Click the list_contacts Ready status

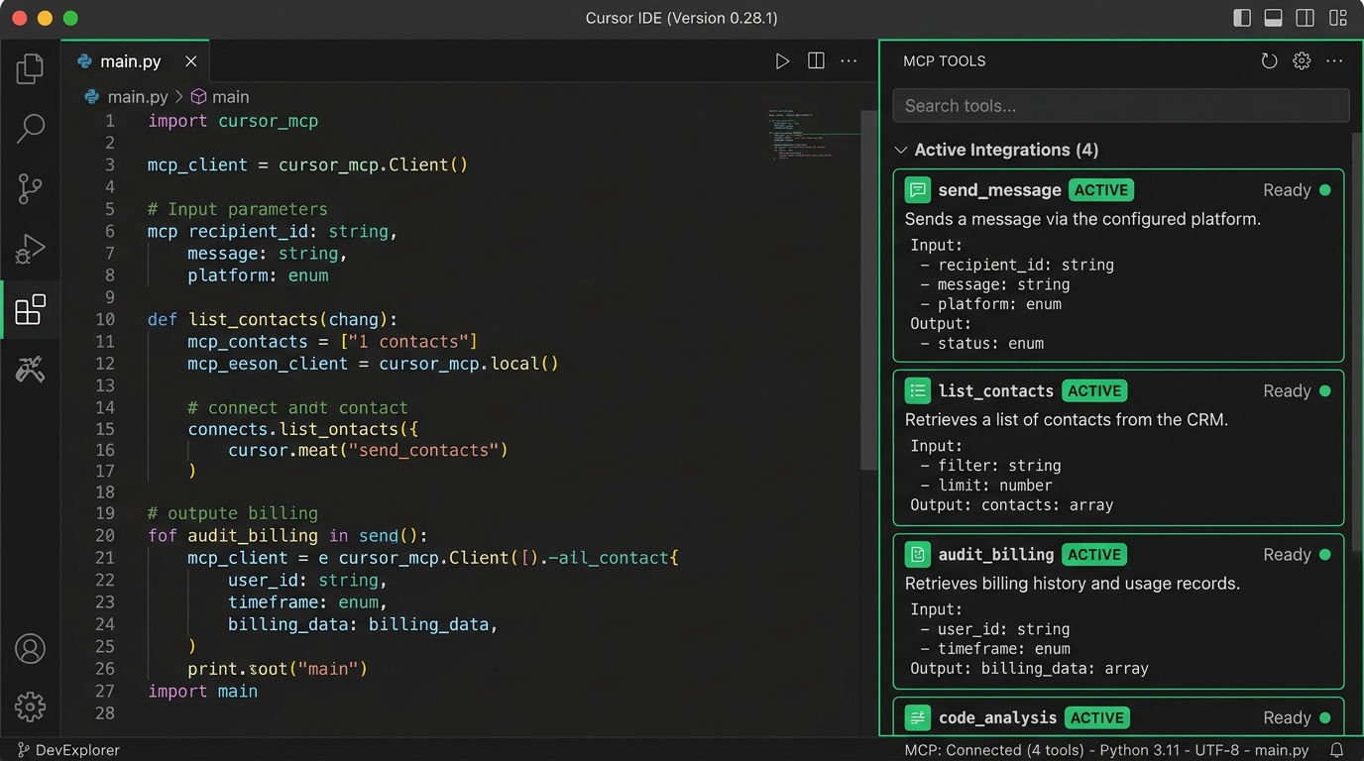pos(1297,391)
